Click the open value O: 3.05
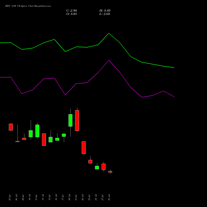Screen dimensions: 207x207 pos(72,14)
